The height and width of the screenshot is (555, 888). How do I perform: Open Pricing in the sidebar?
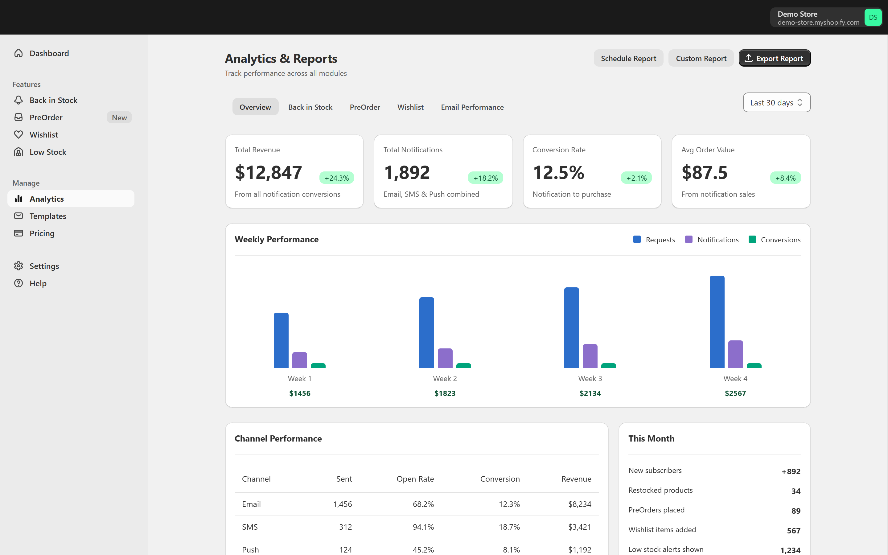point(71,233)
